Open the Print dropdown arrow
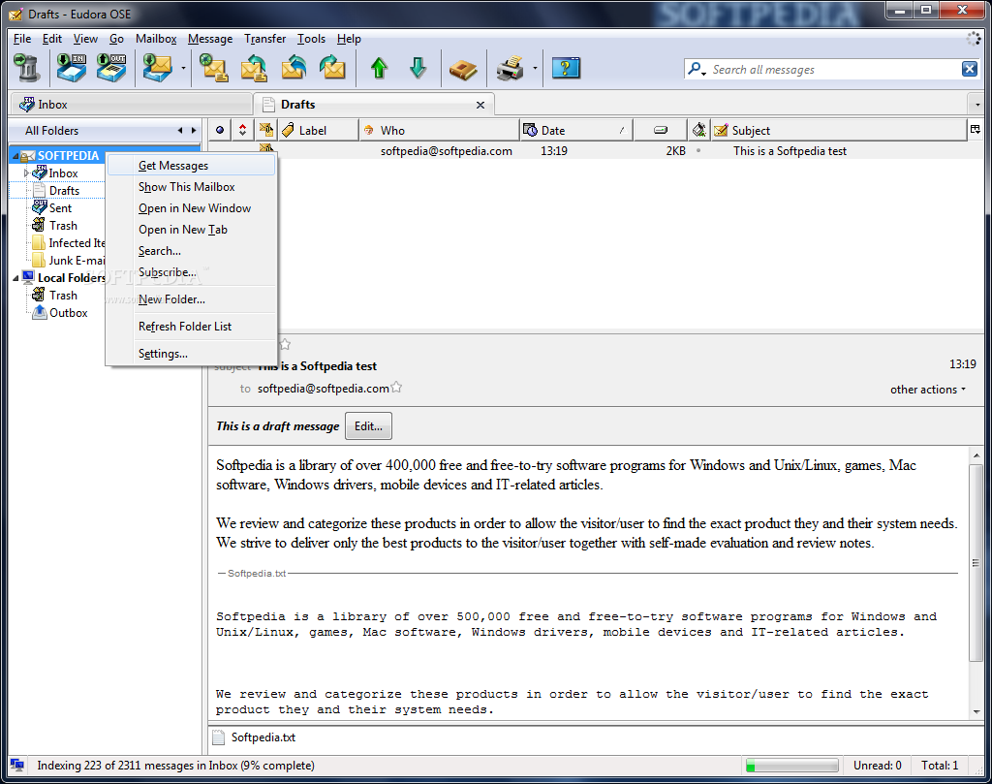 pyautogui.click(x=535, y=68)
